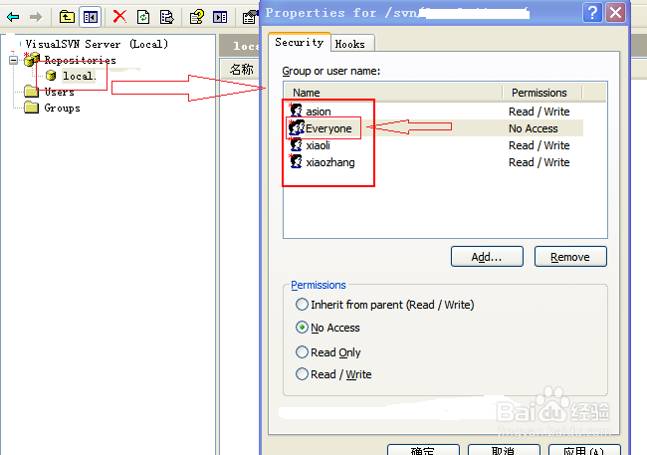
Task: Click the Name column header
Action: tap(393, 93)
